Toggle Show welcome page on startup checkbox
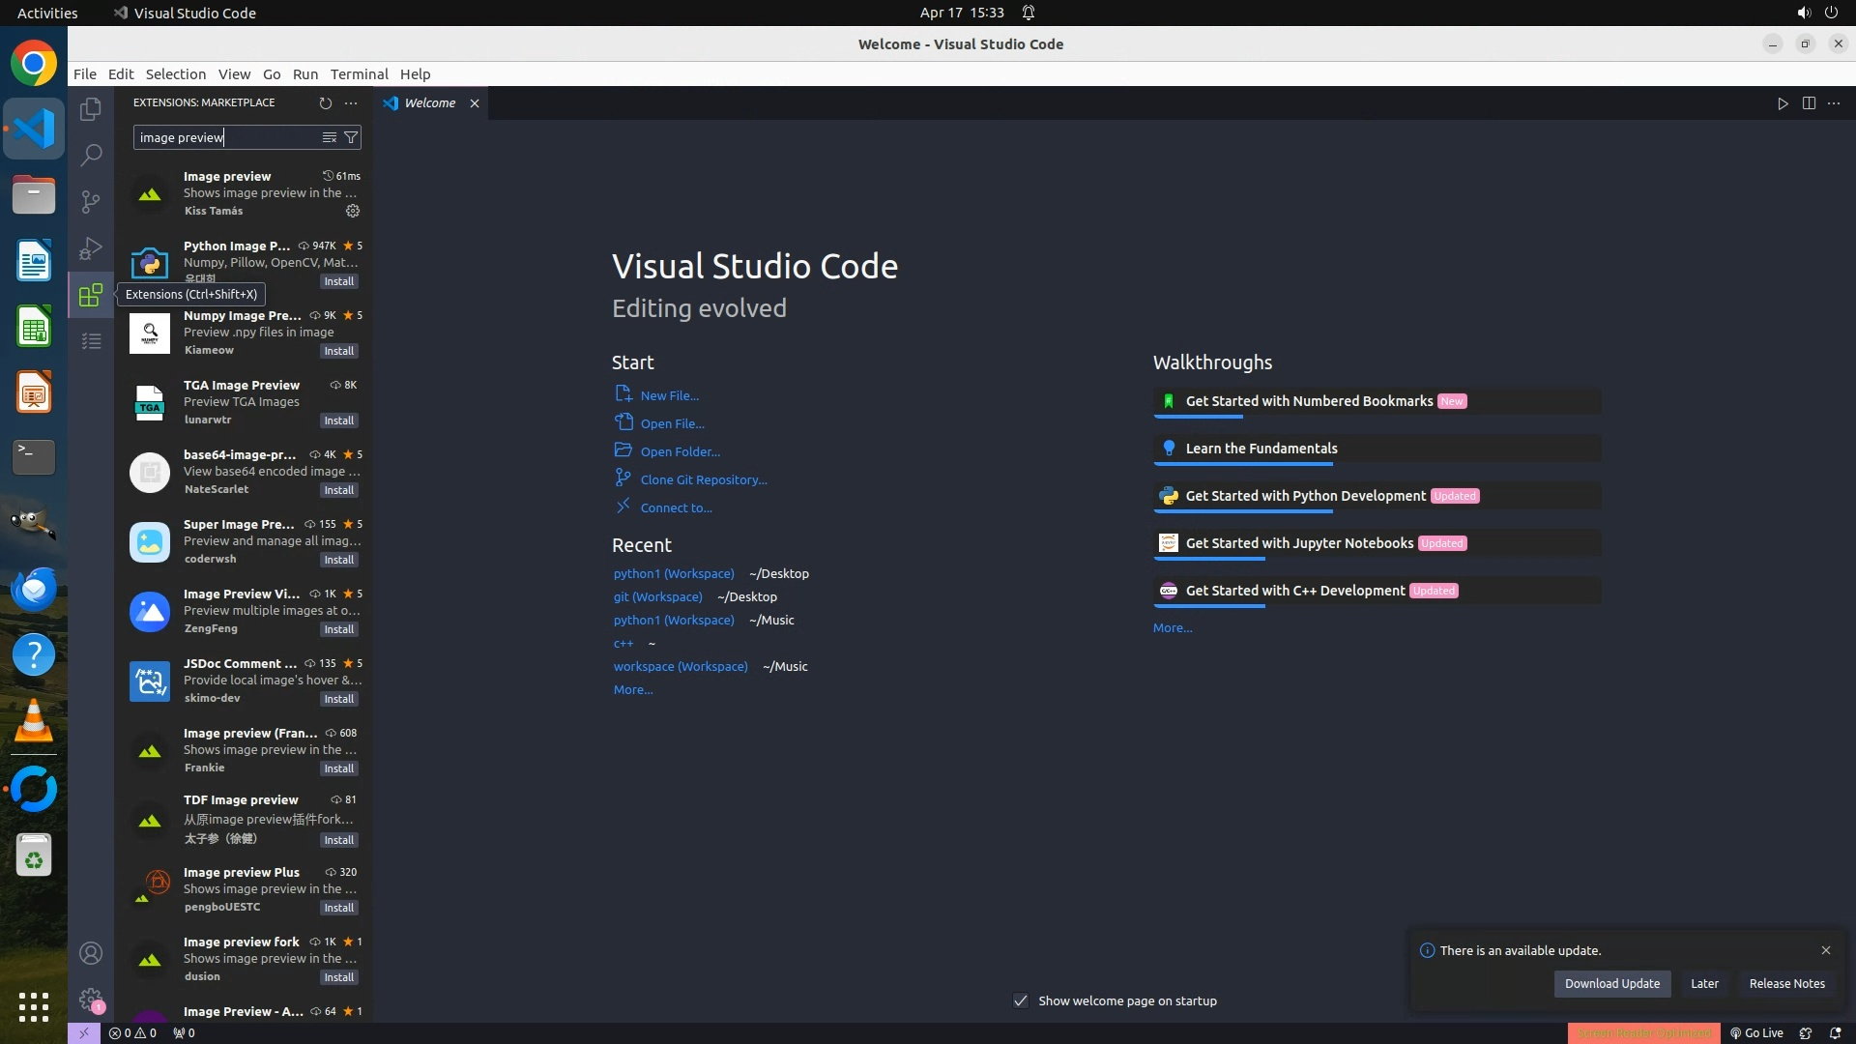1856x1044 pixels. [1021, 1000]
